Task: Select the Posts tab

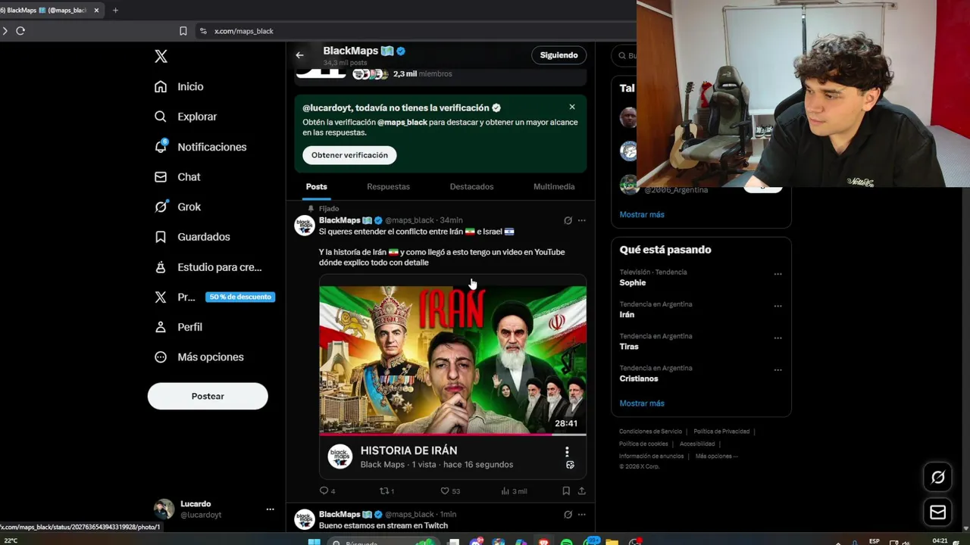Action: (317, 186)
